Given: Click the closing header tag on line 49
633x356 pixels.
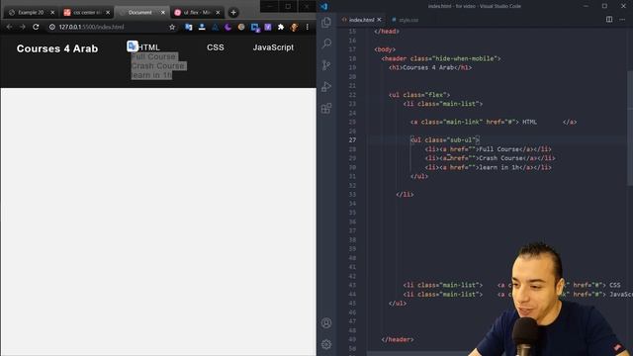Looking at the screenshot, I should click(398, 340).
